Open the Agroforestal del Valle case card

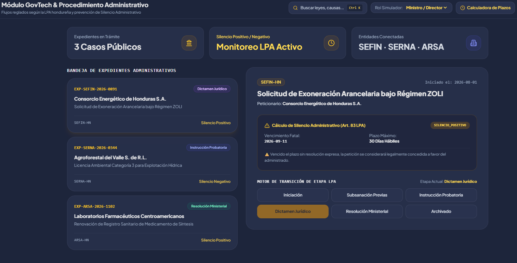[152, 164]
